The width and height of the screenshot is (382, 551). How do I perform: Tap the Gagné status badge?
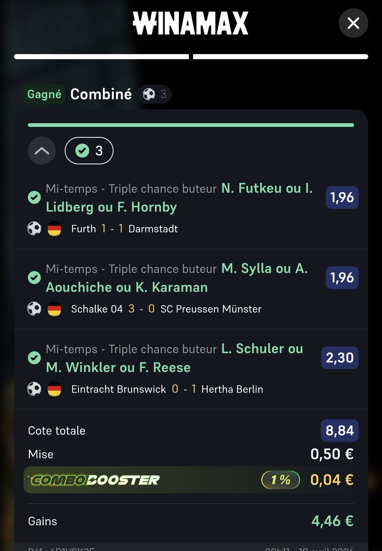pyautogui.click(x=44, y=94)
